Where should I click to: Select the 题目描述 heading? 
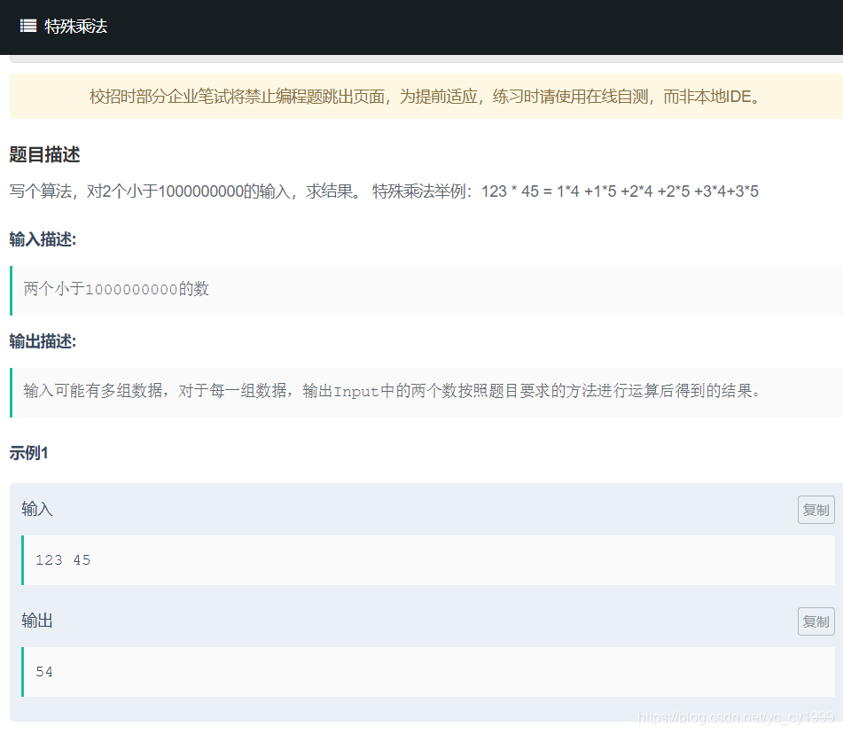[x=44, y=155]
